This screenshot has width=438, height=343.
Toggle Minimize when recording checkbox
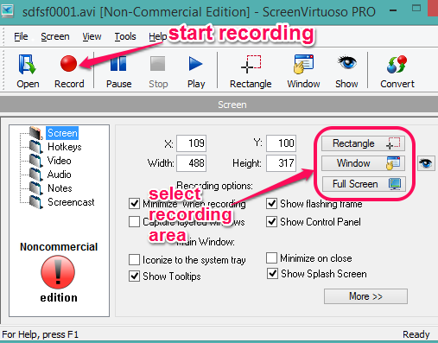134,203
